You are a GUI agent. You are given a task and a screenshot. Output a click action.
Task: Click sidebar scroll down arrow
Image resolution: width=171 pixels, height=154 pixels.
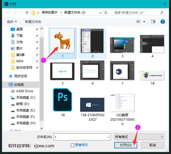click(x=42, y=128)
